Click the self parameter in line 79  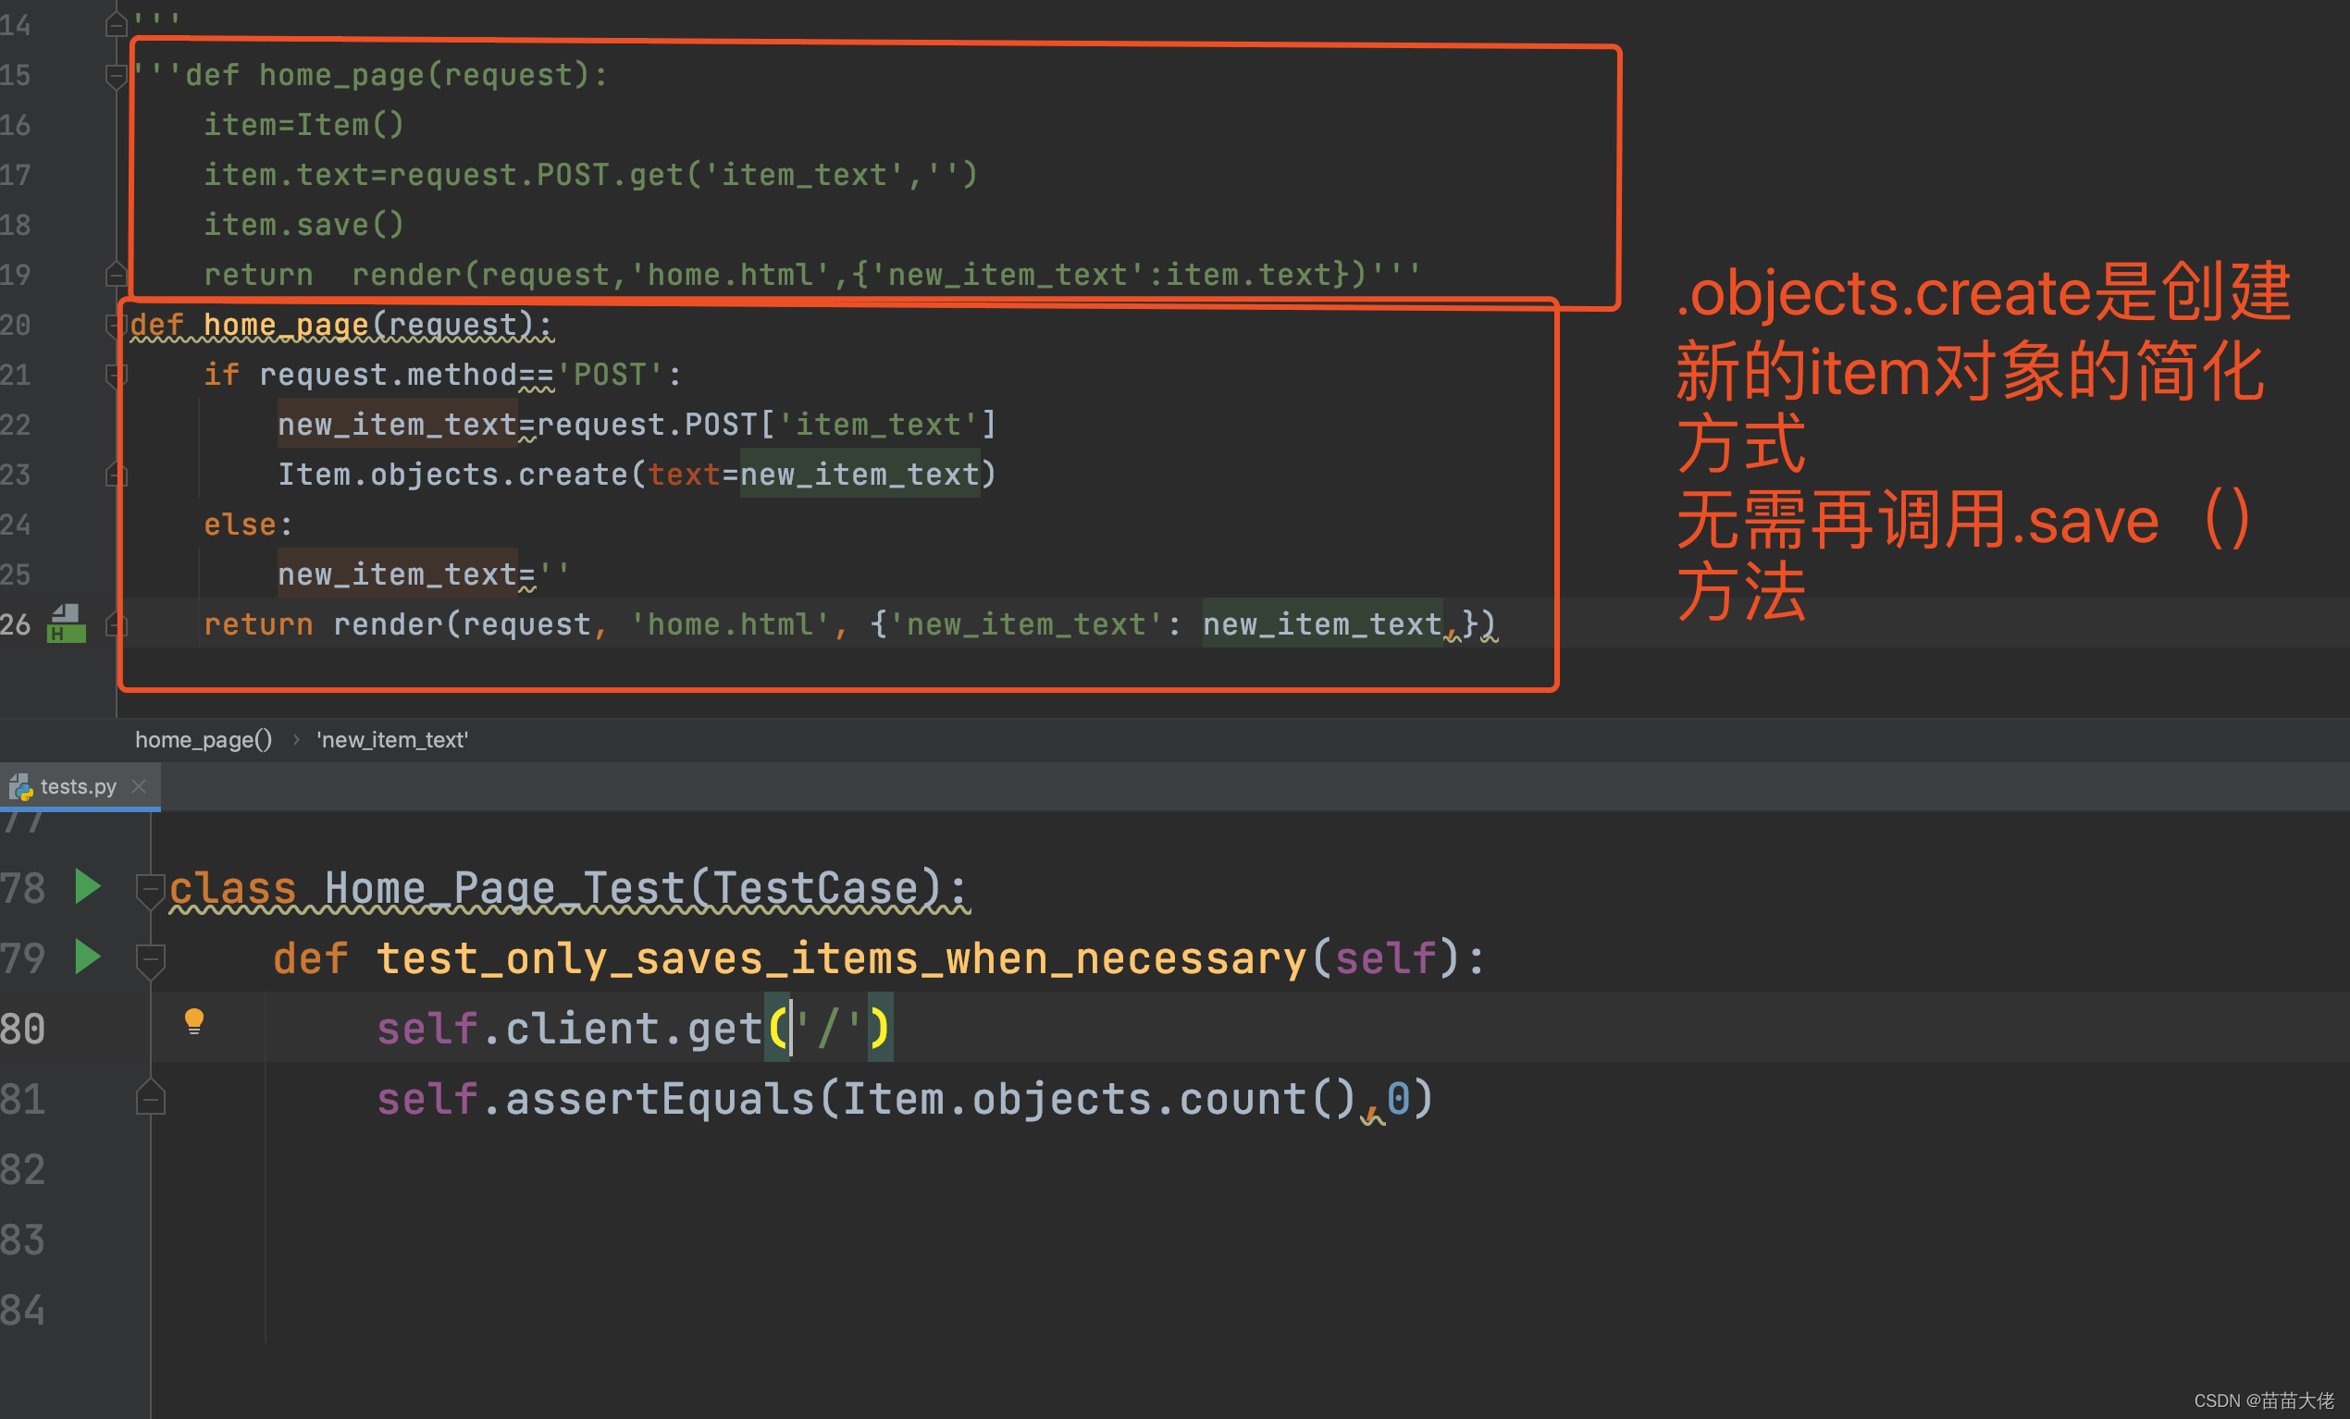point(1385,958)
